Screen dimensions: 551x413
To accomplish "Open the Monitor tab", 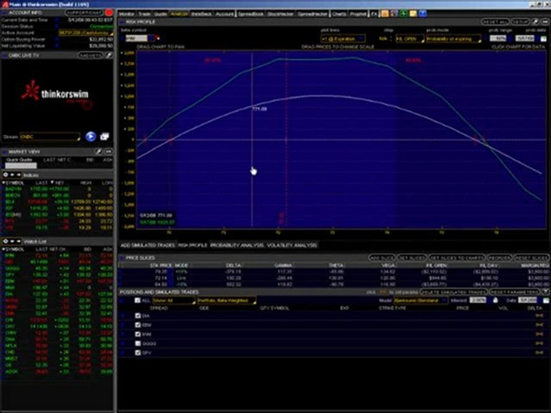I will pos(126,14).
